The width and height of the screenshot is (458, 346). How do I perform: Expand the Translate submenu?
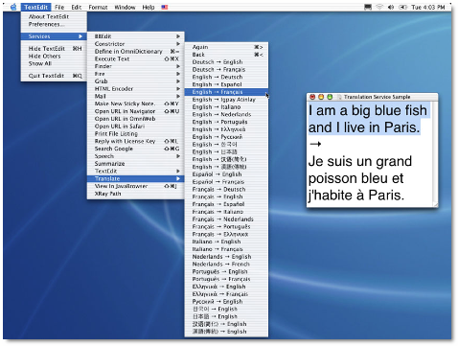135,178
